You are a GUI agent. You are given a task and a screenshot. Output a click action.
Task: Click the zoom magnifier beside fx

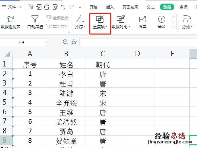65,42
